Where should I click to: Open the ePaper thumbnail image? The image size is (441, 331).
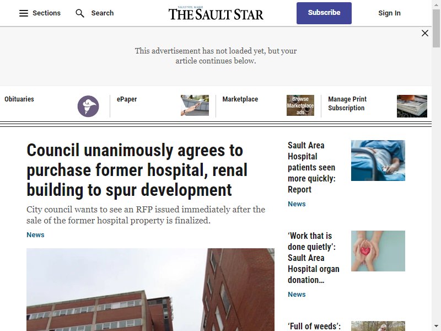point(195,105)
